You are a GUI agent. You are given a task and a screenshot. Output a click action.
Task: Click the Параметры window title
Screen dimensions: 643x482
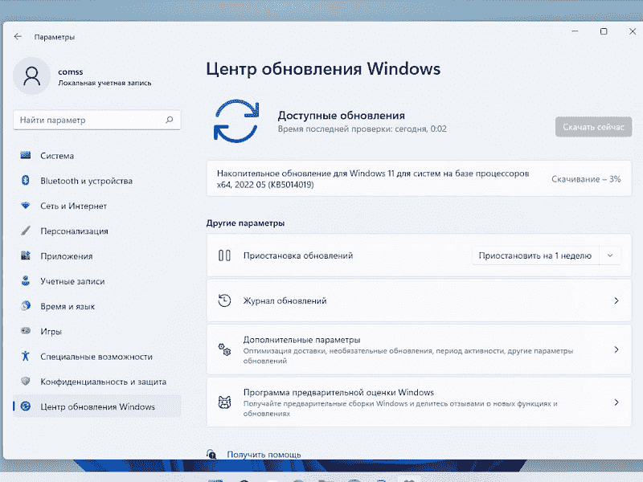(55, 37)
